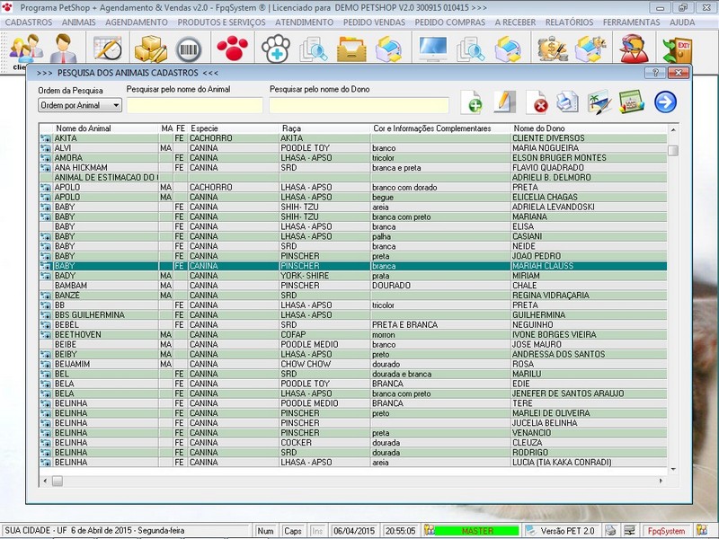Click the Nome do Dono column header
The image size is (719, 539).
tap(538, 128)
